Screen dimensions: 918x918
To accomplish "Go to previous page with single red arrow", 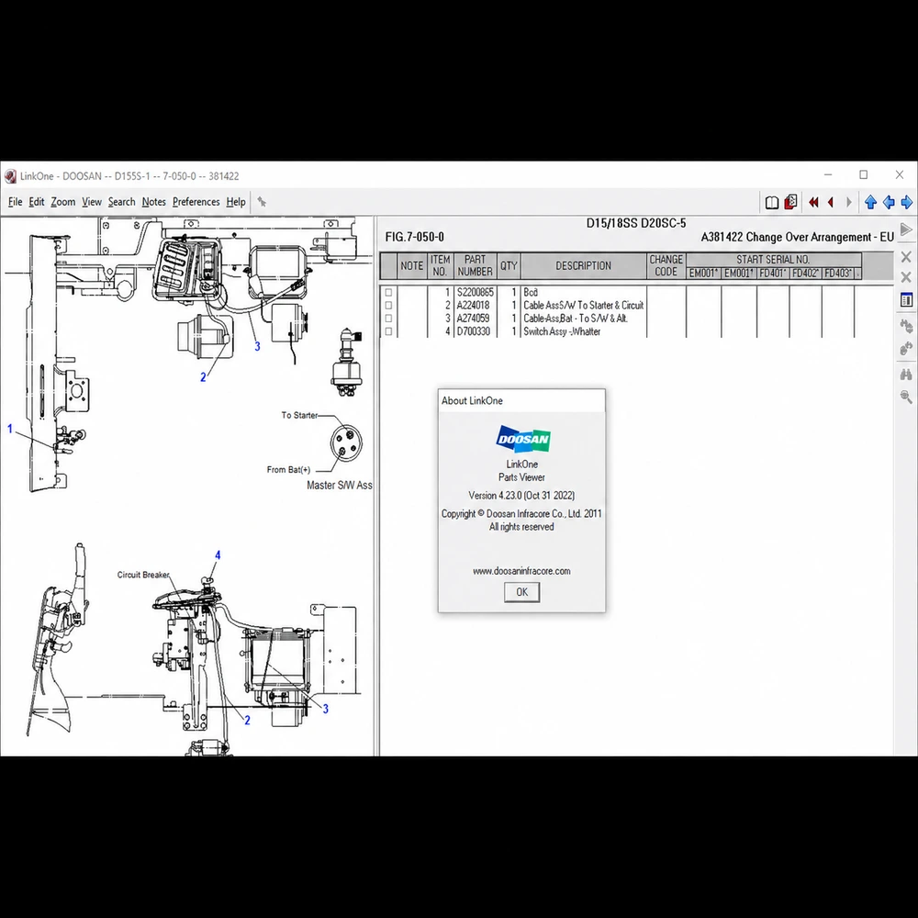I will click(831, 203).
